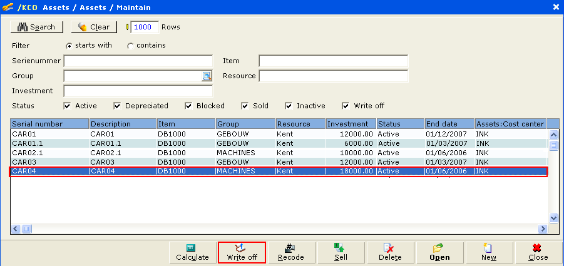Click the horizontal scrollbar thumb
This screenshot has width=564, height=266.
point(27,228)
